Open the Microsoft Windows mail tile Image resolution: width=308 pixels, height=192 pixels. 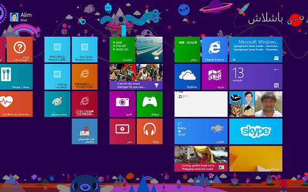[256, 50]
